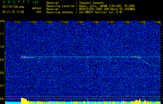
Task: Click the kHz axis unit label
Action: click(2, 21)
